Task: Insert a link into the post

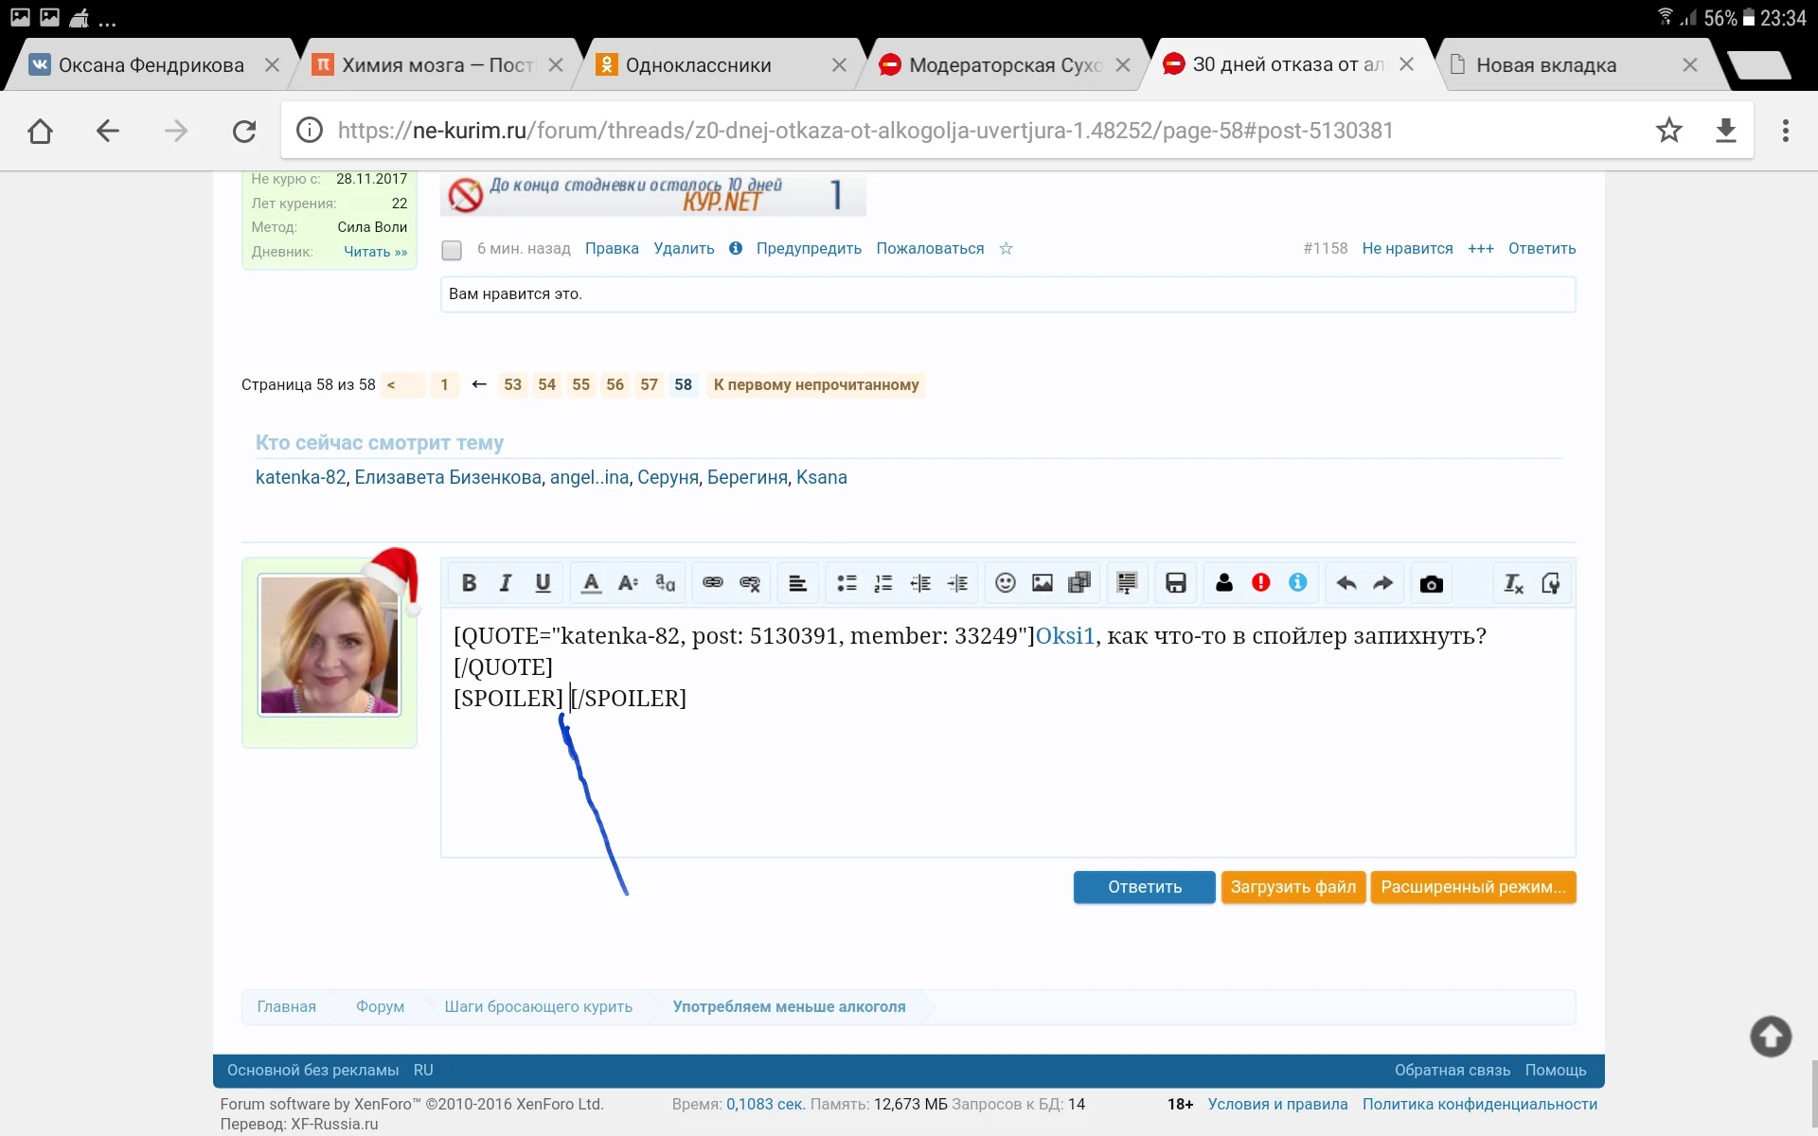Action: (712, 582)
